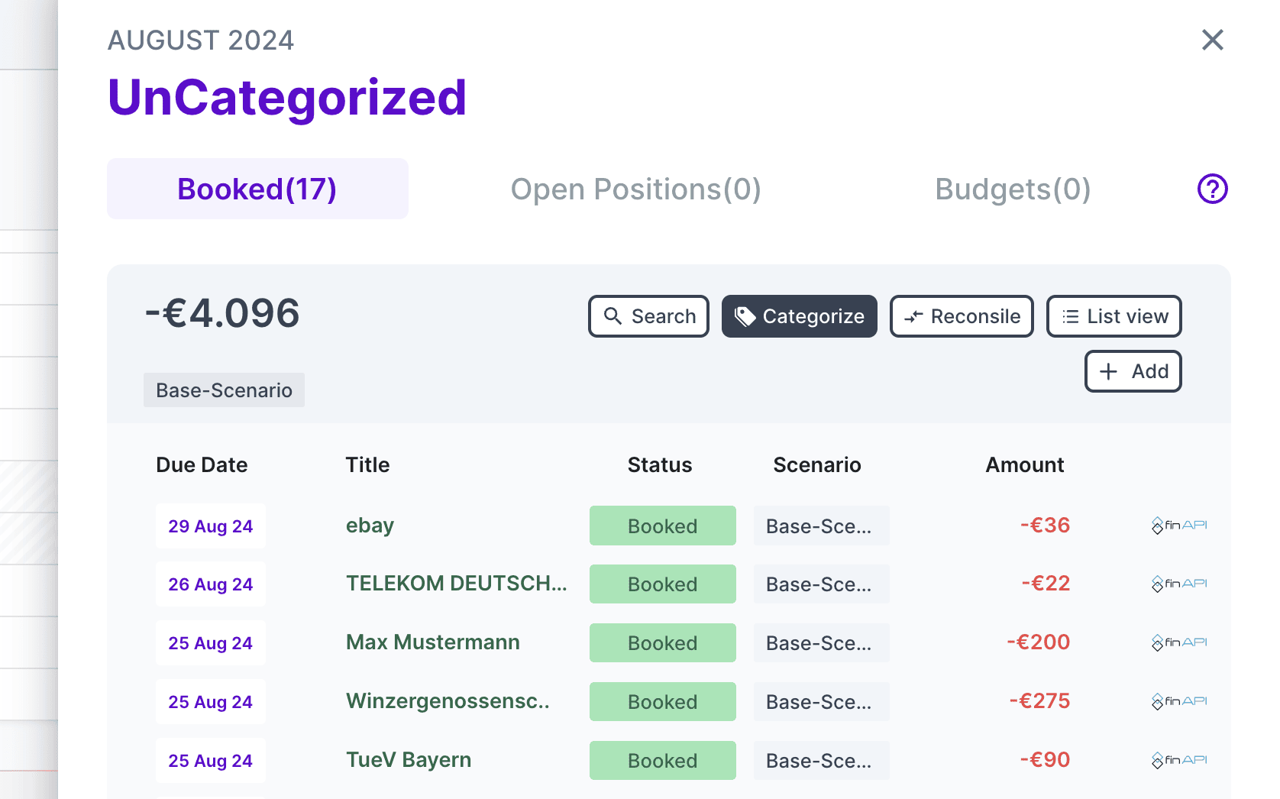Click the Reconsile button
Screen dimensions: 1280x799
click(x=962, y=316)
